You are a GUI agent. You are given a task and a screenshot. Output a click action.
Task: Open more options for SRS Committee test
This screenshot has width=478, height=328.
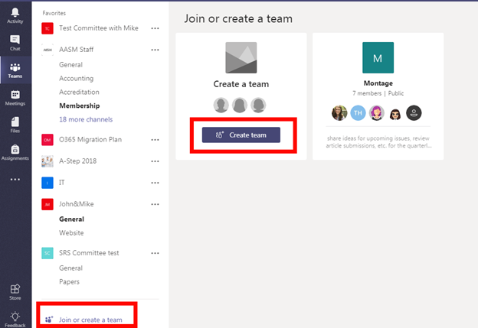tap(156, 253)
